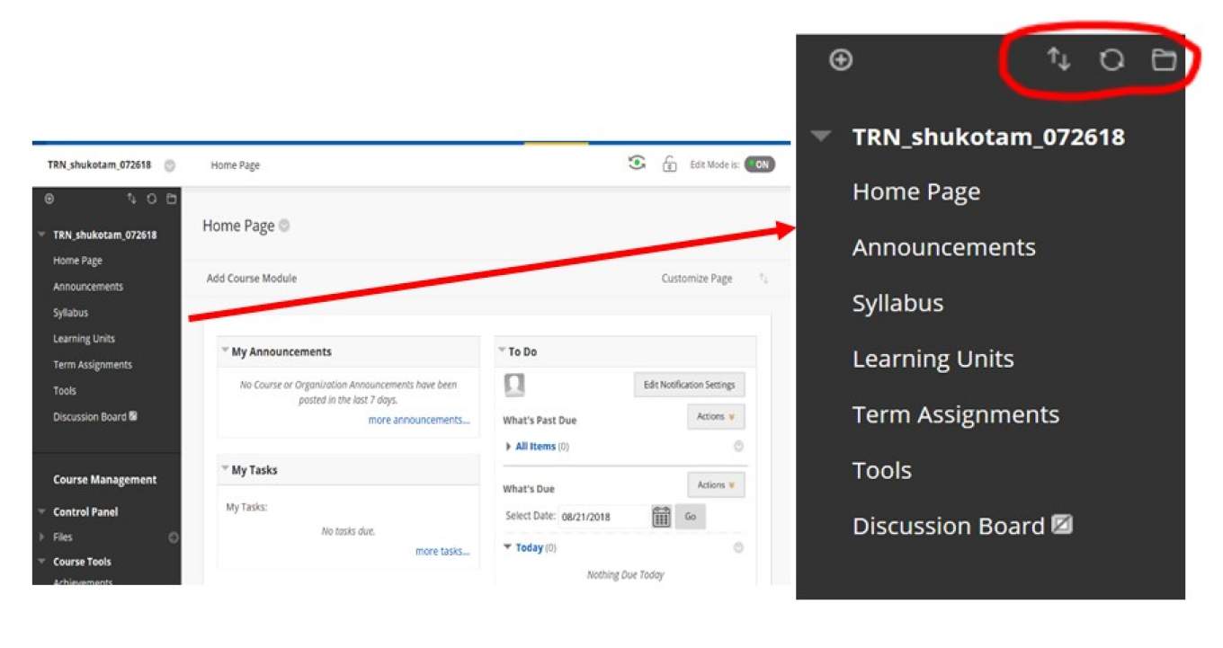Open Actions dropdown under What's Due
This screenshot has width=1223, height=648.
coord(716,485)
